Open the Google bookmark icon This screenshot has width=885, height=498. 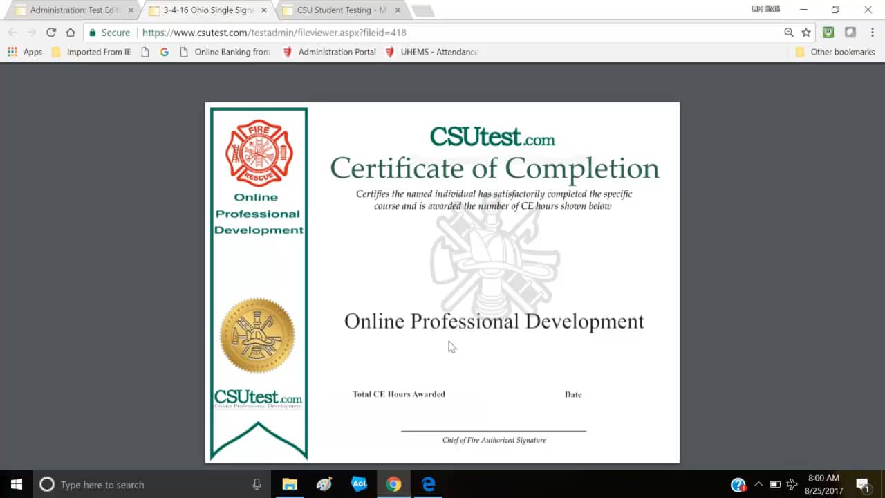click(164, 52)
